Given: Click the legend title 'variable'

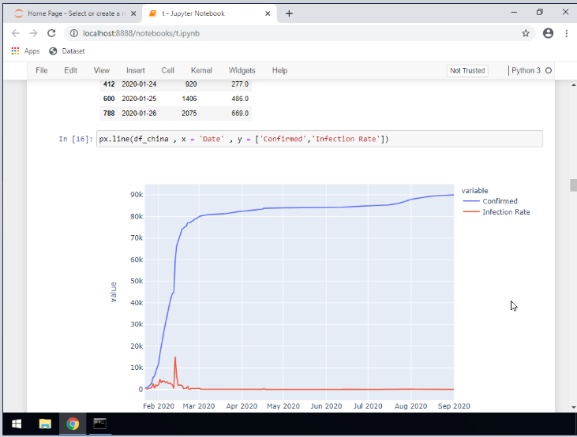Looking at the screenshot, I should point(474,191).
